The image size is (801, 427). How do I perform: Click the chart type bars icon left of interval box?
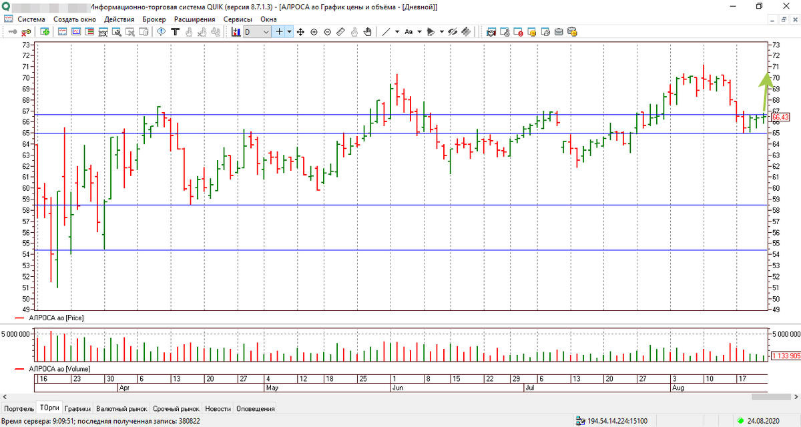236,31
